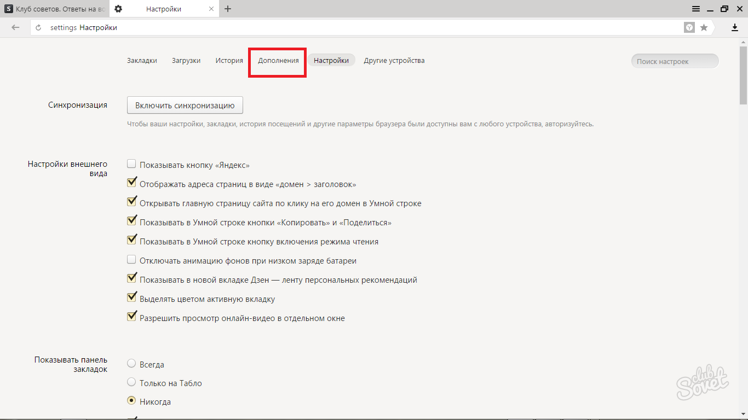Click the Настройки внешнего вида label
This screenshot has width=748, height=420.
click(x=67, y=168)
